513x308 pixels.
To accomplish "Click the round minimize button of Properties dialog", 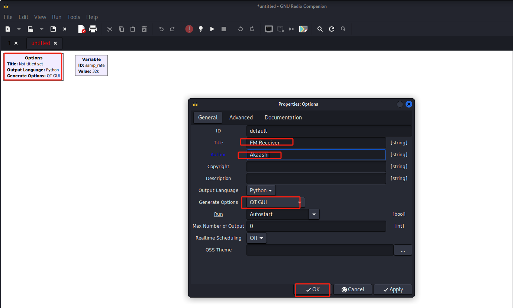I will pos(400,104).
